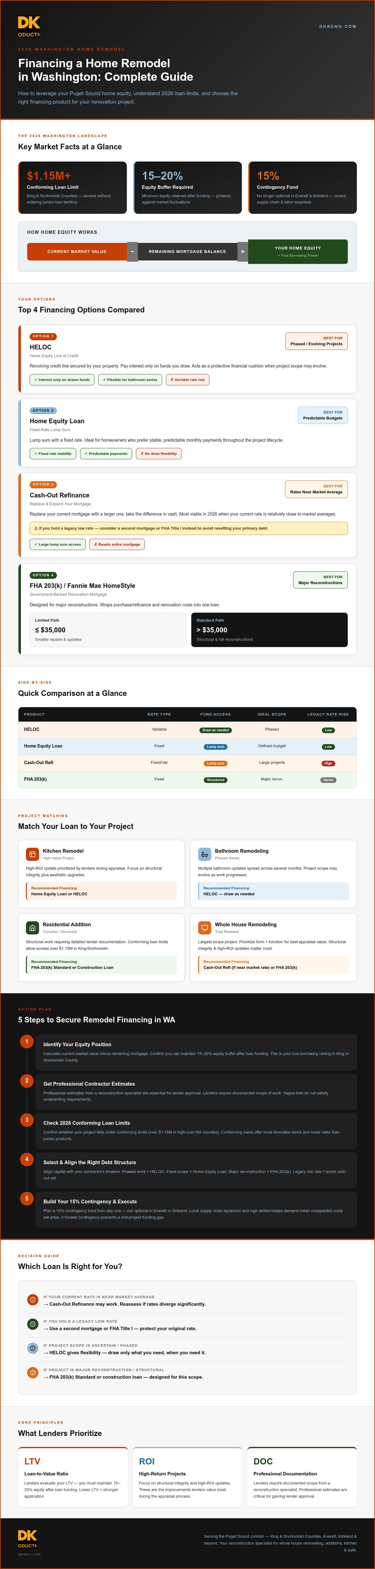Click the Best For 'Phased / Evolving Projects' box
The width and height of the screenshot is (375, 1569).
[x=316, y=341]
